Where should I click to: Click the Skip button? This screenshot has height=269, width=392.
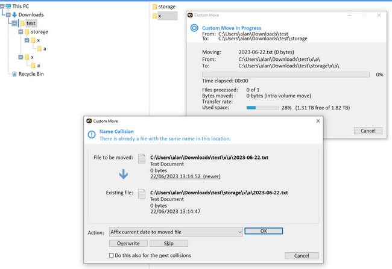point(169,243)
